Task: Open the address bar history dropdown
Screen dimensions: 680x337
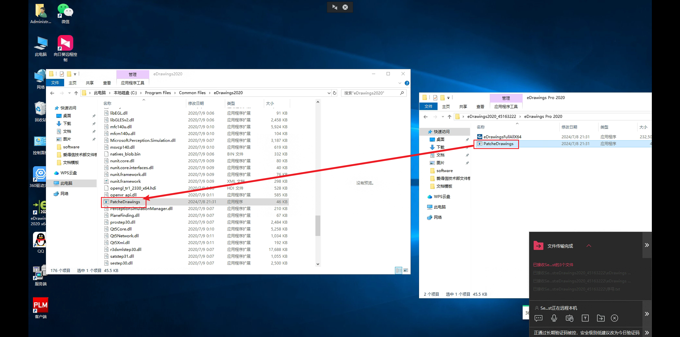Action: [329, 93]
